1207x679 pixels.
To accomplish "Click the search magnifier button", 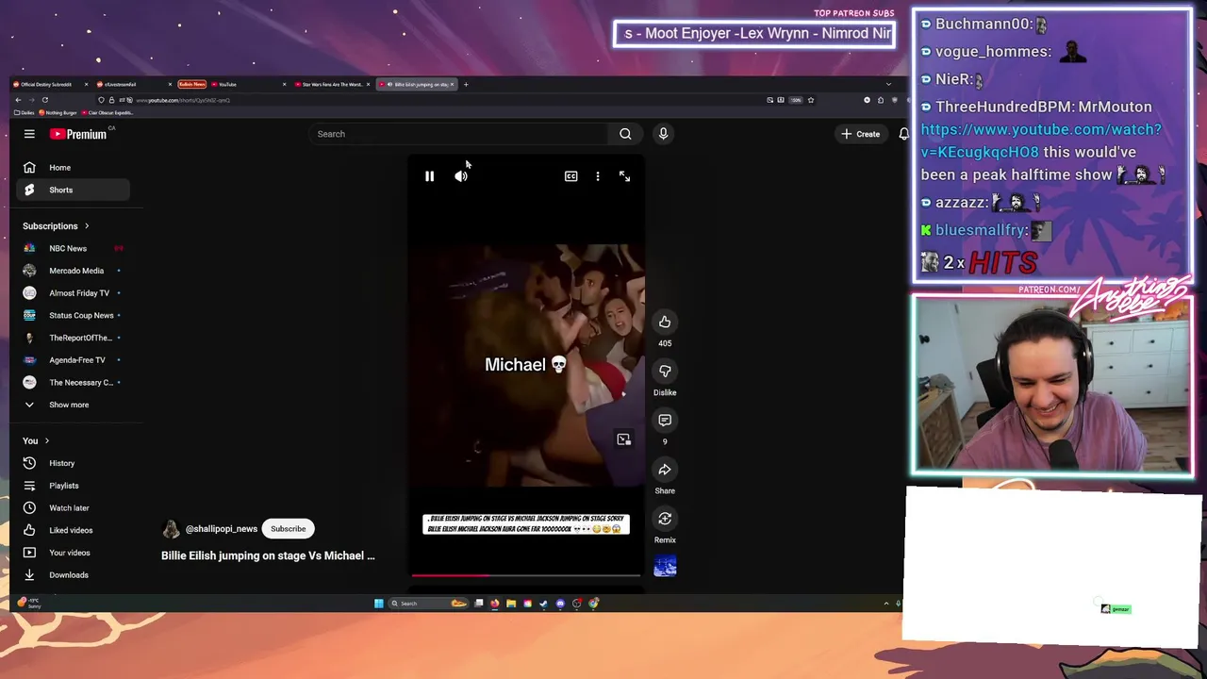I will [625, 134].
